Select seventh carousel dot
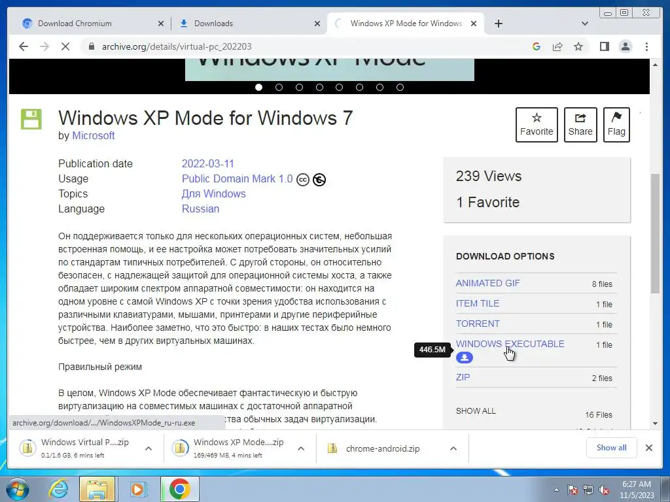This screenshot has height=502, width=670. 379,87
